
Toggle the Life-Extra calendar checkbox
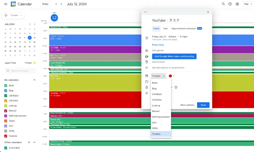[6, 101]
